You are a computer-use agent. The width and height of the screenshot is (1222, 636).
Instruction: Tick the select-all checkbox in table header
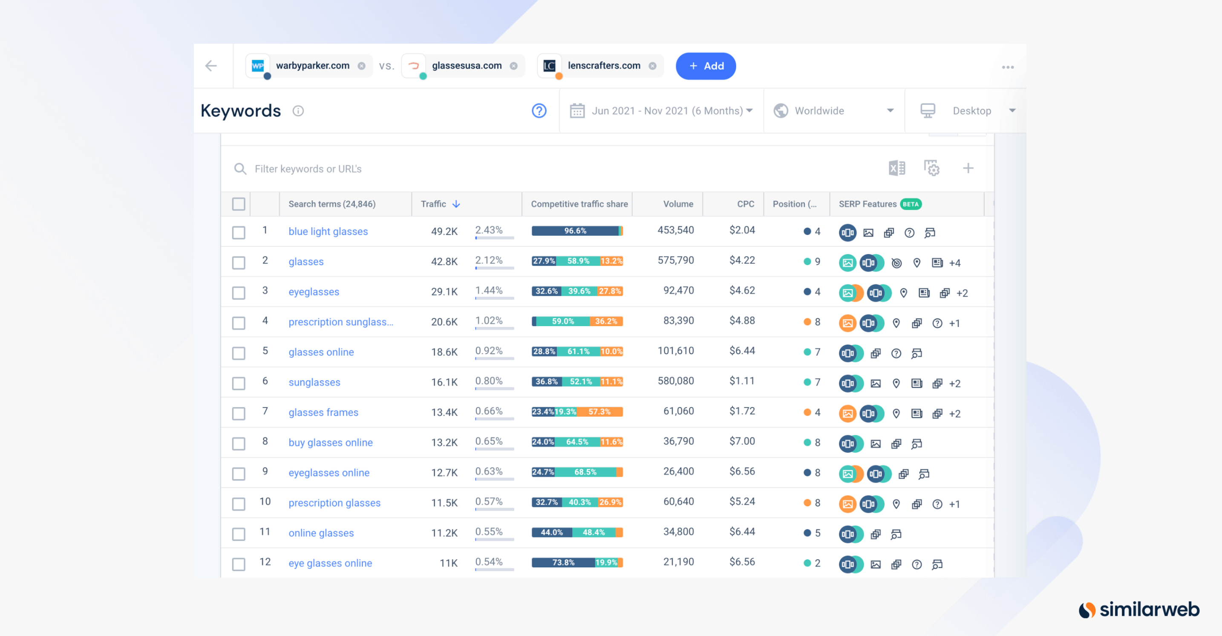click(x=239, y=204)
